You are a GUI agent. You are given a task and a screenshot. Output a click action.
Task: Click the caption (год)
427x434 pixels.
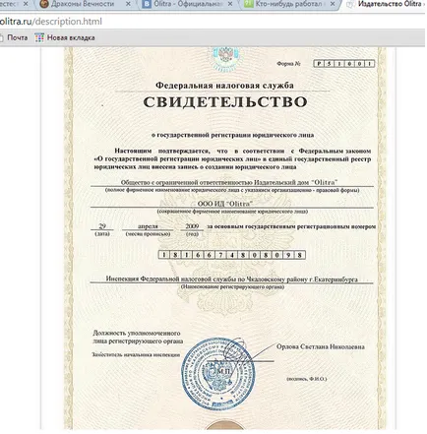[192, 234]
